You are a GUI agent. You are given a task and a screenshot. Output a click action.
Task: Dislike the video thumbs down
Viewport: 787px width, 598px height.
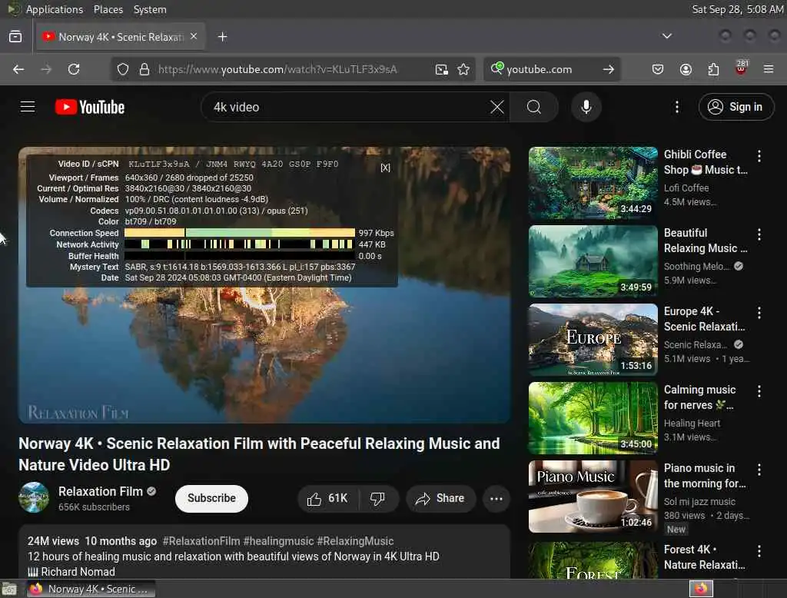click(377, 499)
